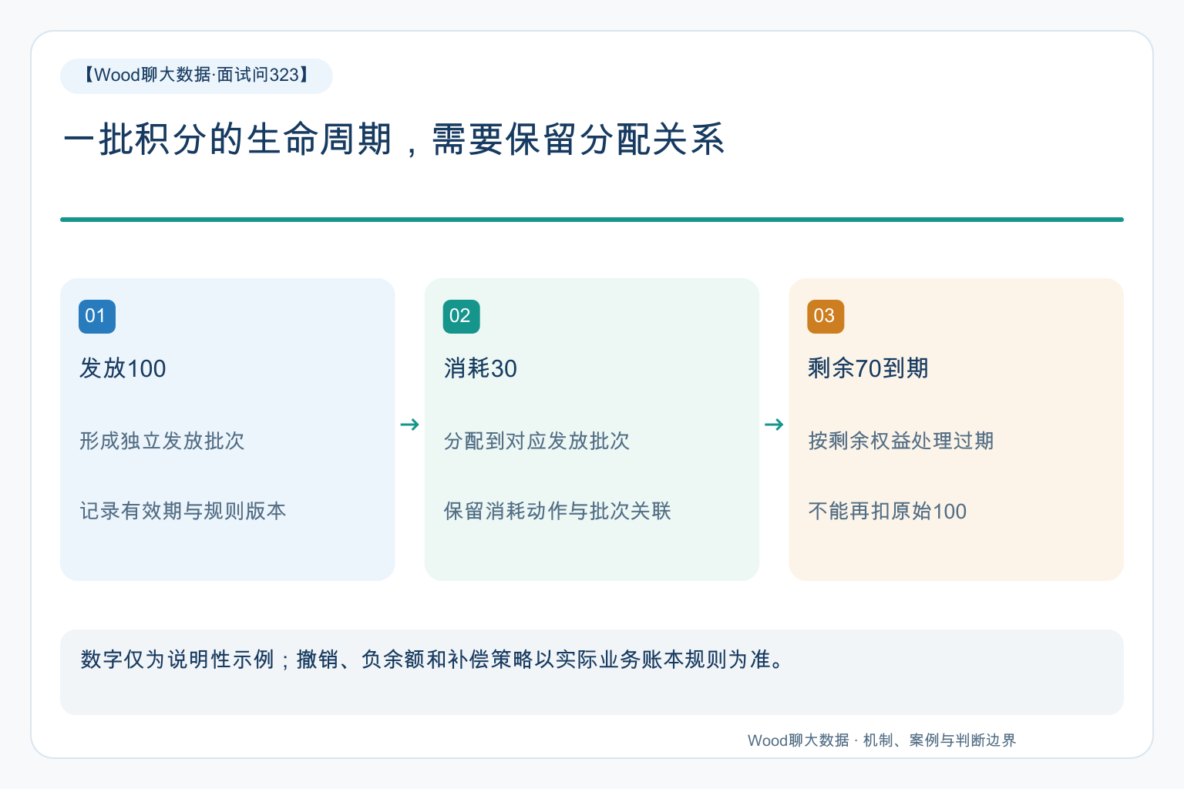Click the "【Wood聊大数据·面试问323】" tag
The image size is (1184, 789).
point(197,76)
